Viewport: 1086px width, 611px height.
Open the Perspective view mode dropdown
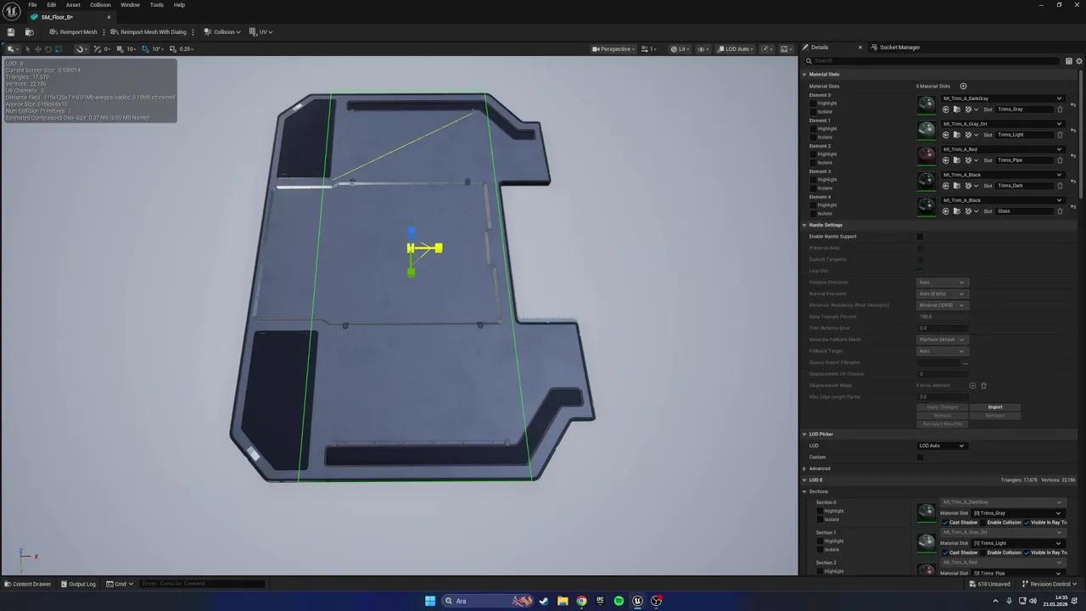click(x=613, y=49)
